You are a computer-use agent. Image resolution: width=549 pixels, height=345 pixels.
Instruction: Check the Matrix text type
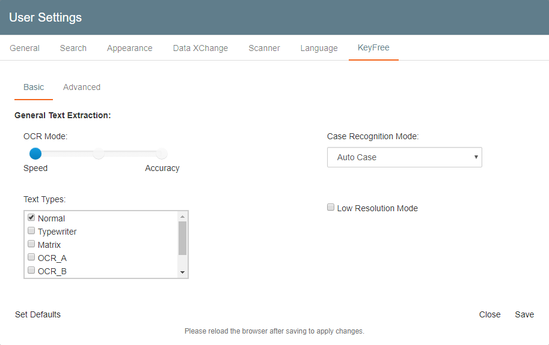click(31, 244)
